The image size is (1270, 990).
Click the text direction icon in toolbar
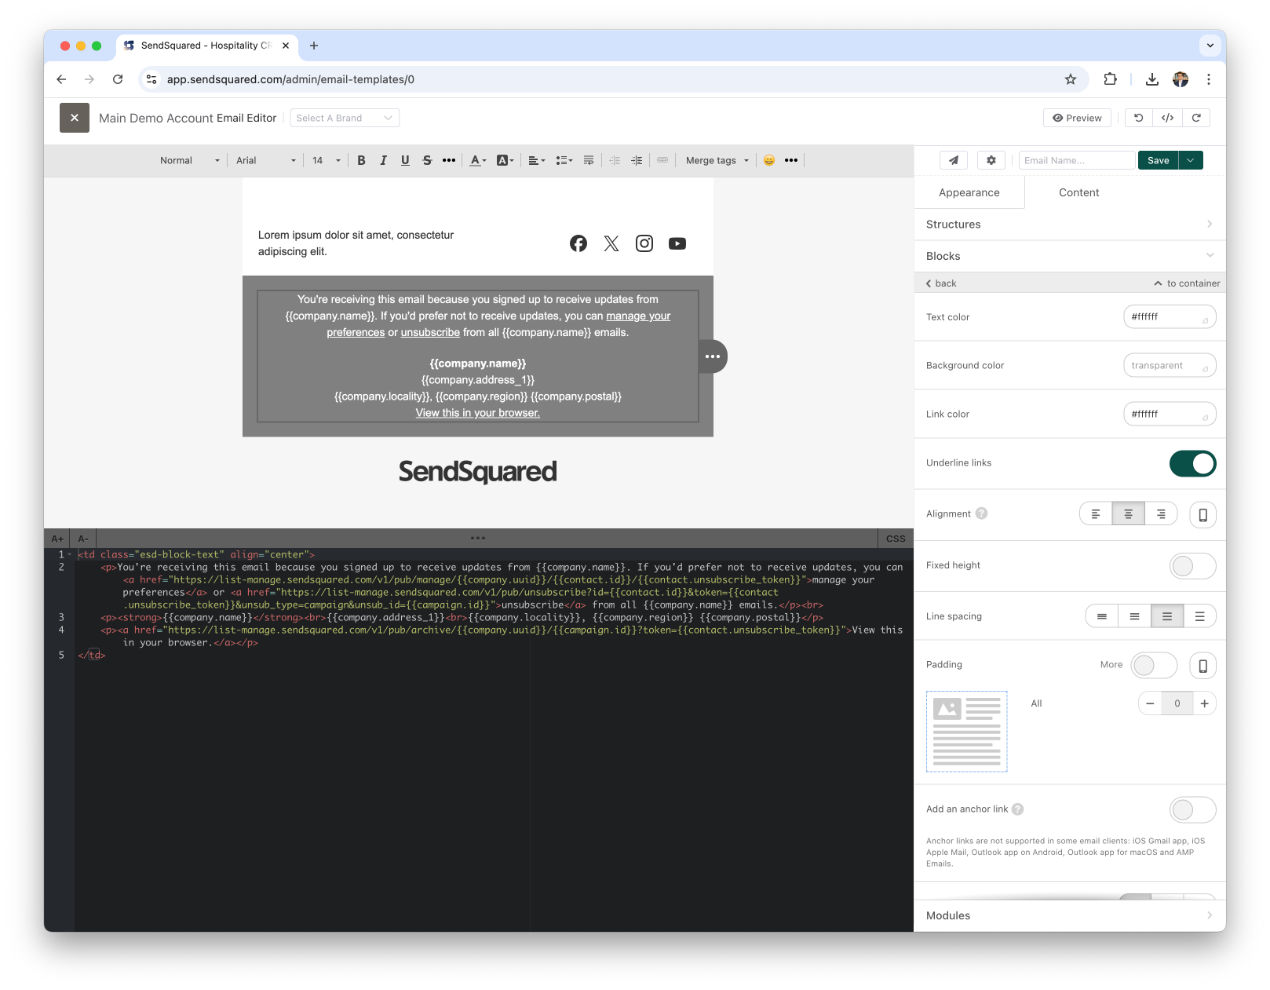(589, 160)
